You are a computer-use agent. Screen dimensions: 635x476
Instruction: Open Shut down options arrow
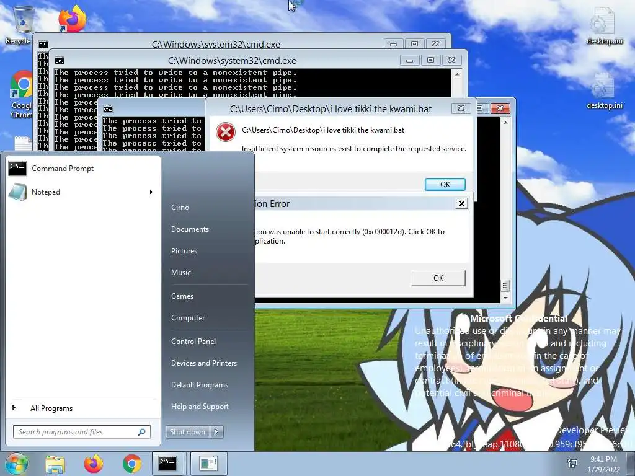coord(216,432)
